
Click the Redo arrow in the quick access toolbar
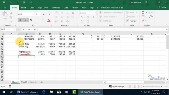click(18, 2)
